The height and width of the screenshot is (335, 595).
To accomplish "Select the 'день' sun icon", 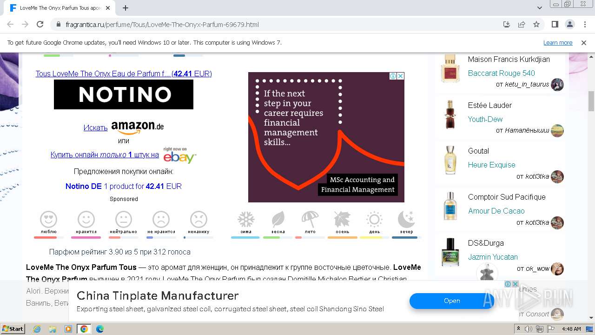I will pos(374,219).
